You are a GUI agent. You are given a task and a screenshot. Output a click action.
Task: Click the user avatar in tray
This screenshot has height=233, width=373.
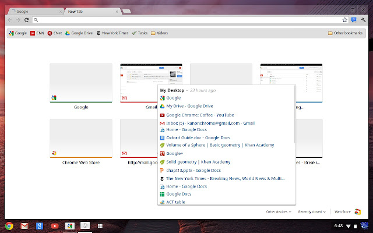pyautogui.click(x=364, y=225)
